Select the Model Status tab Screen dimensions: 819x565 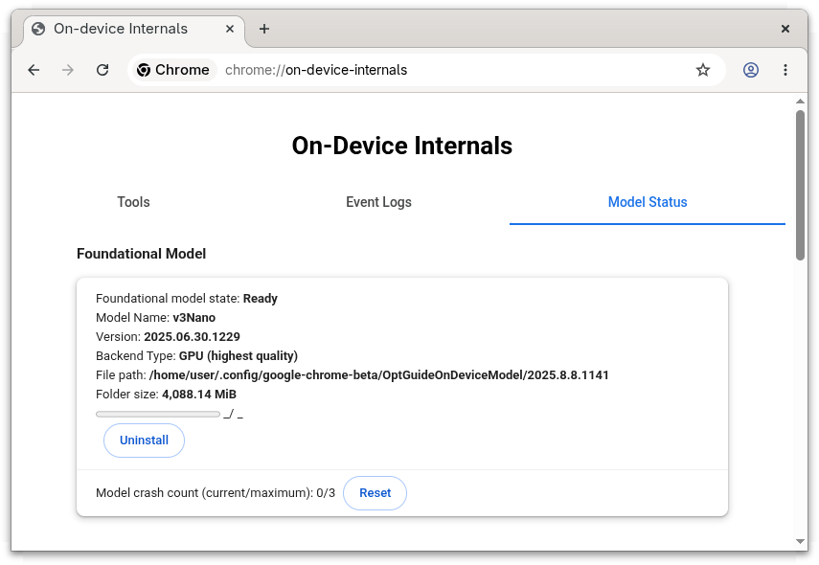(x=648, y=202)
